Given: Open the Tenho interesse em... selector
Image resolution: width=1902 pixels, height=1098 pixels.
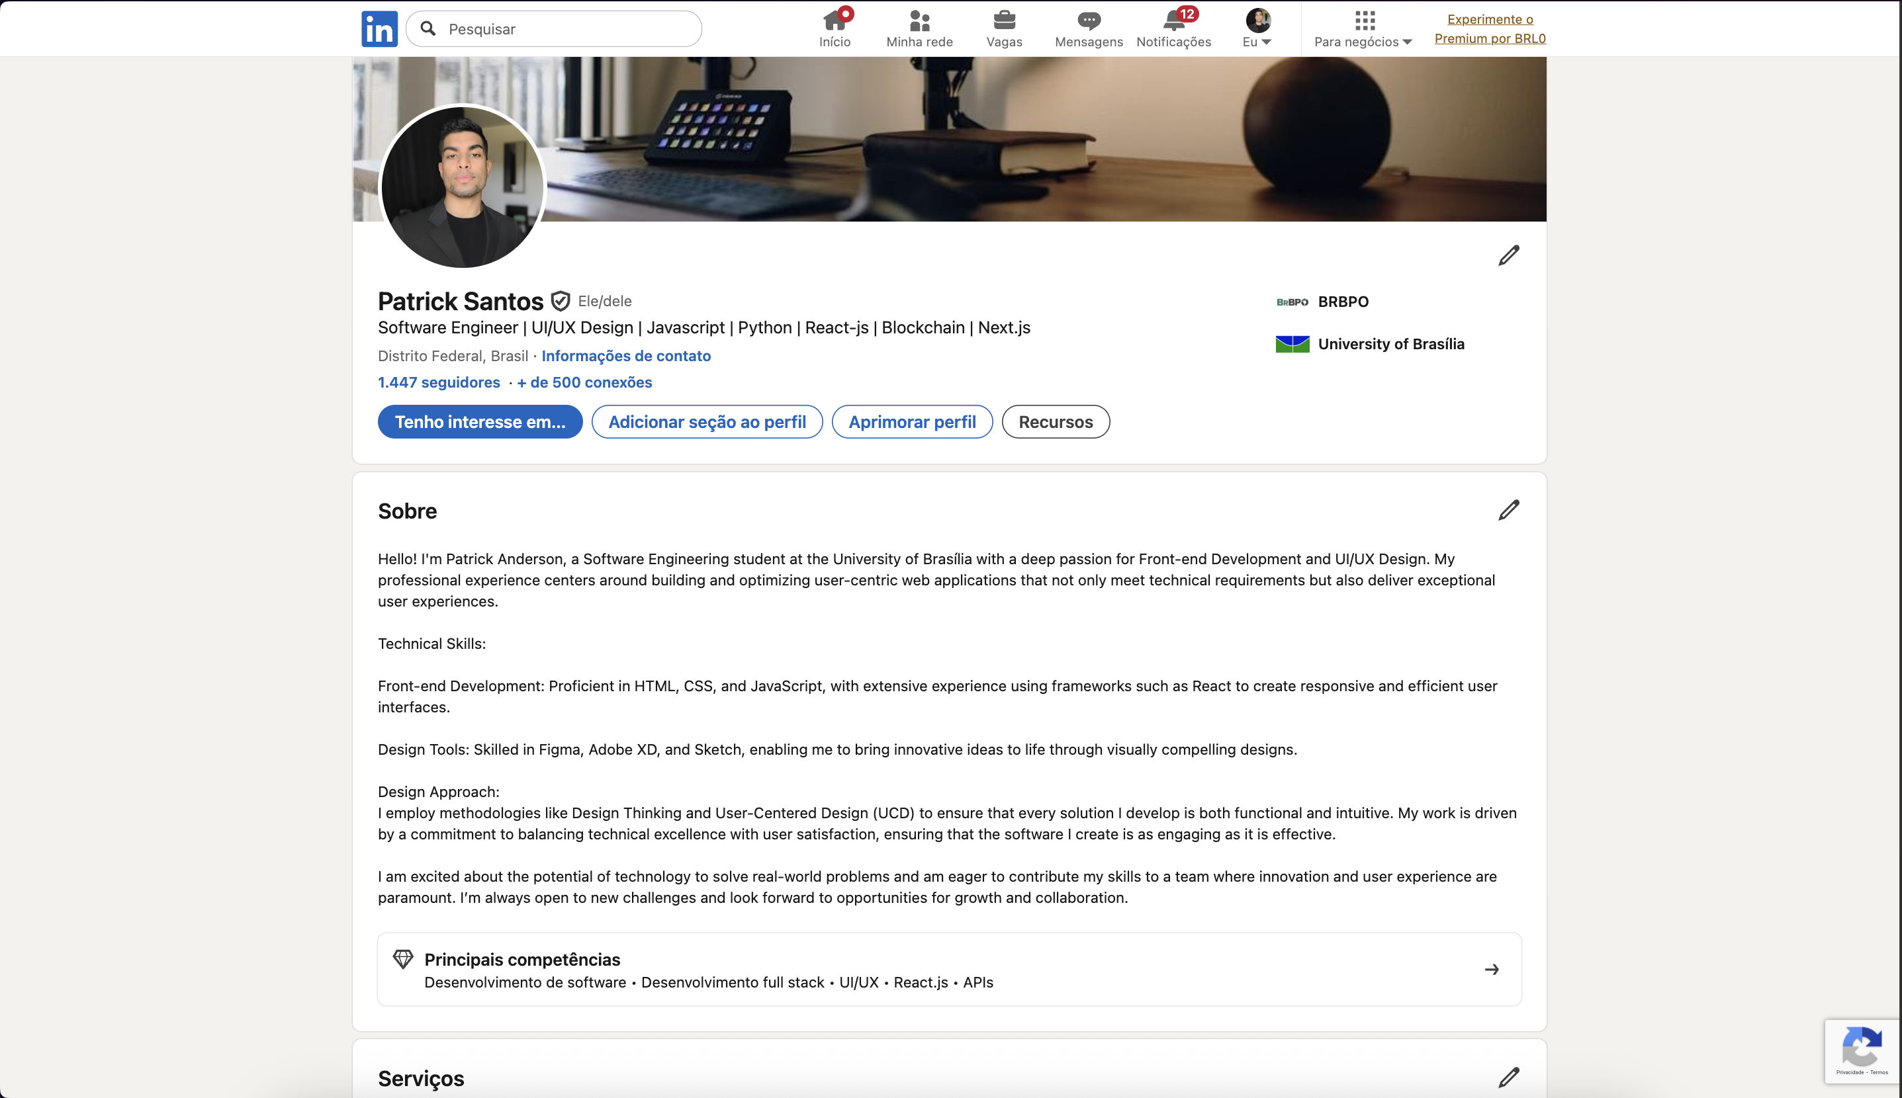Looking at the screenshot, I should click(480, 421).
